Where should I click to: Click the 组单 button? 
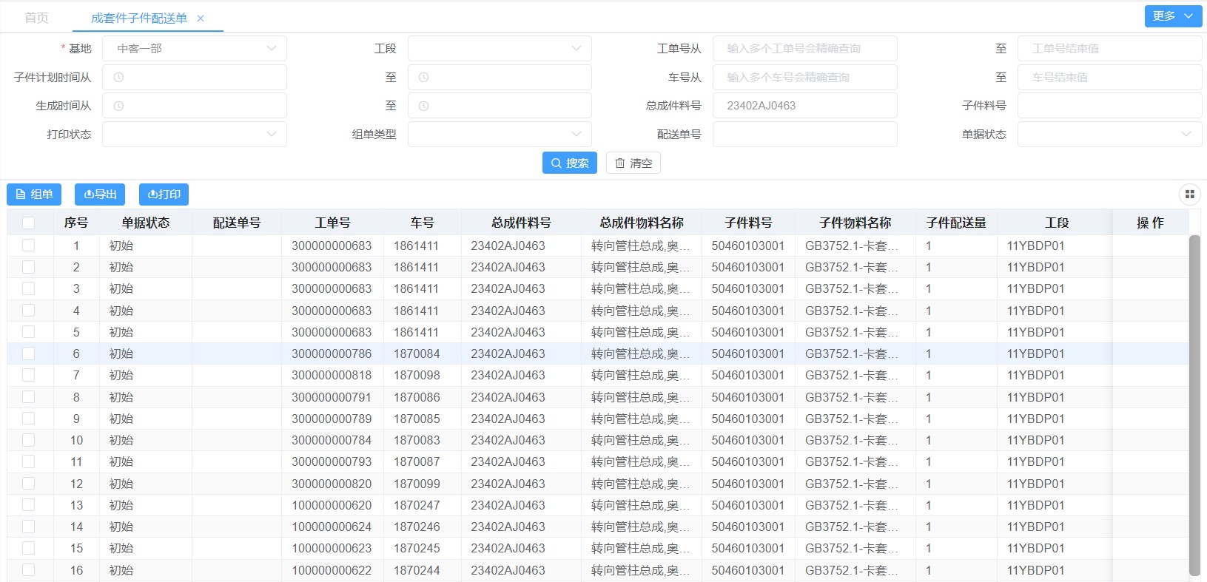(34, 194)
